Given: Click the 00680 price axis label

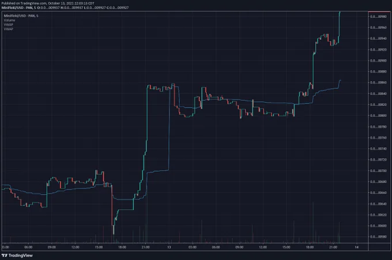Looking at the screenshot, I should pyautogui.click(x=379, y=182).
